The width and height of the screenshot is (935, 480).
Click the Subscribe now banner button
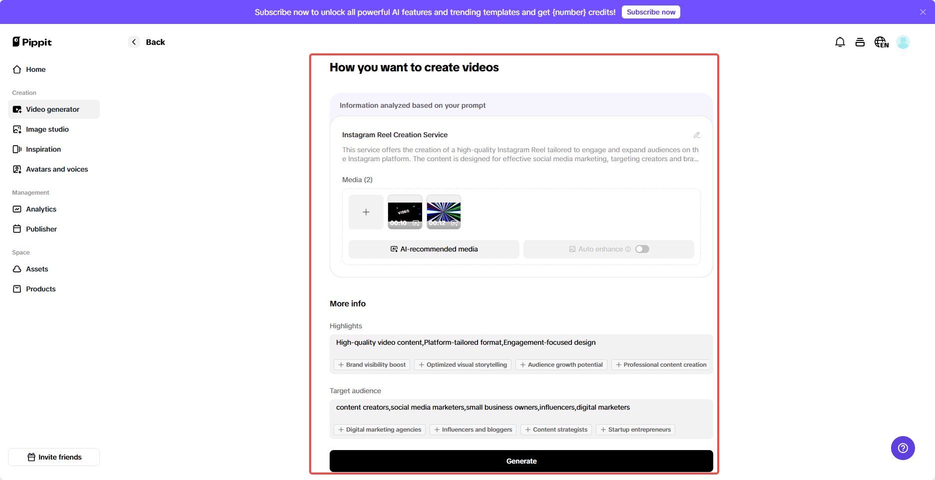(651, 11)
